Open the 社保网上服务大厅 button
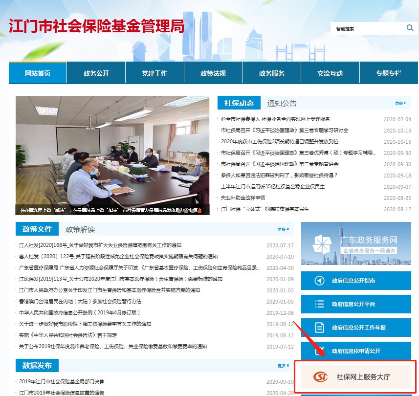 pos(356,377)
